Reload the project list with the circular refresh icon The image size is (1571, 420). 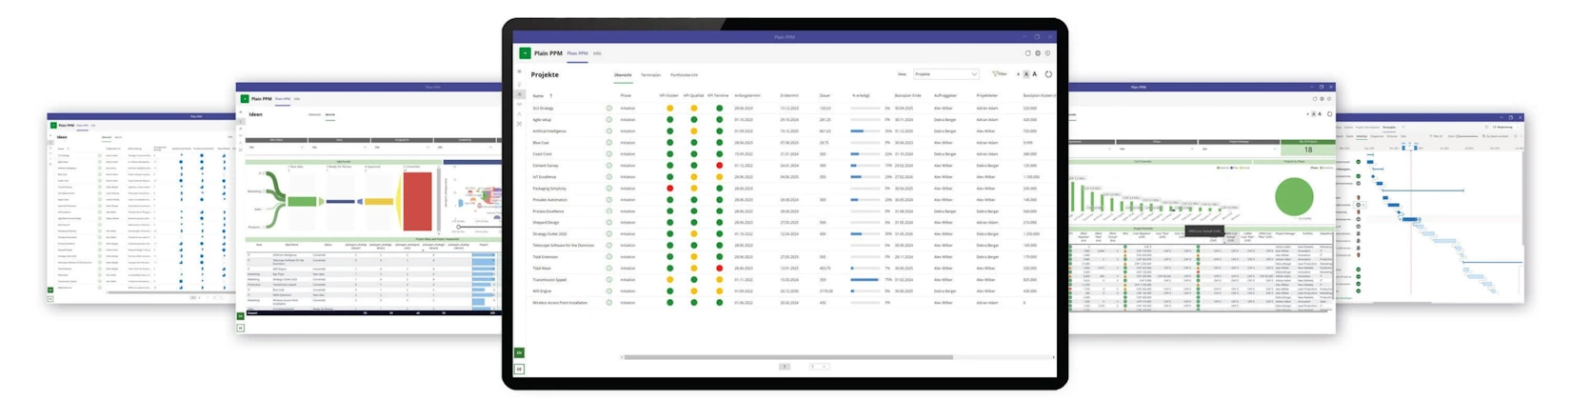point(1048,74)
